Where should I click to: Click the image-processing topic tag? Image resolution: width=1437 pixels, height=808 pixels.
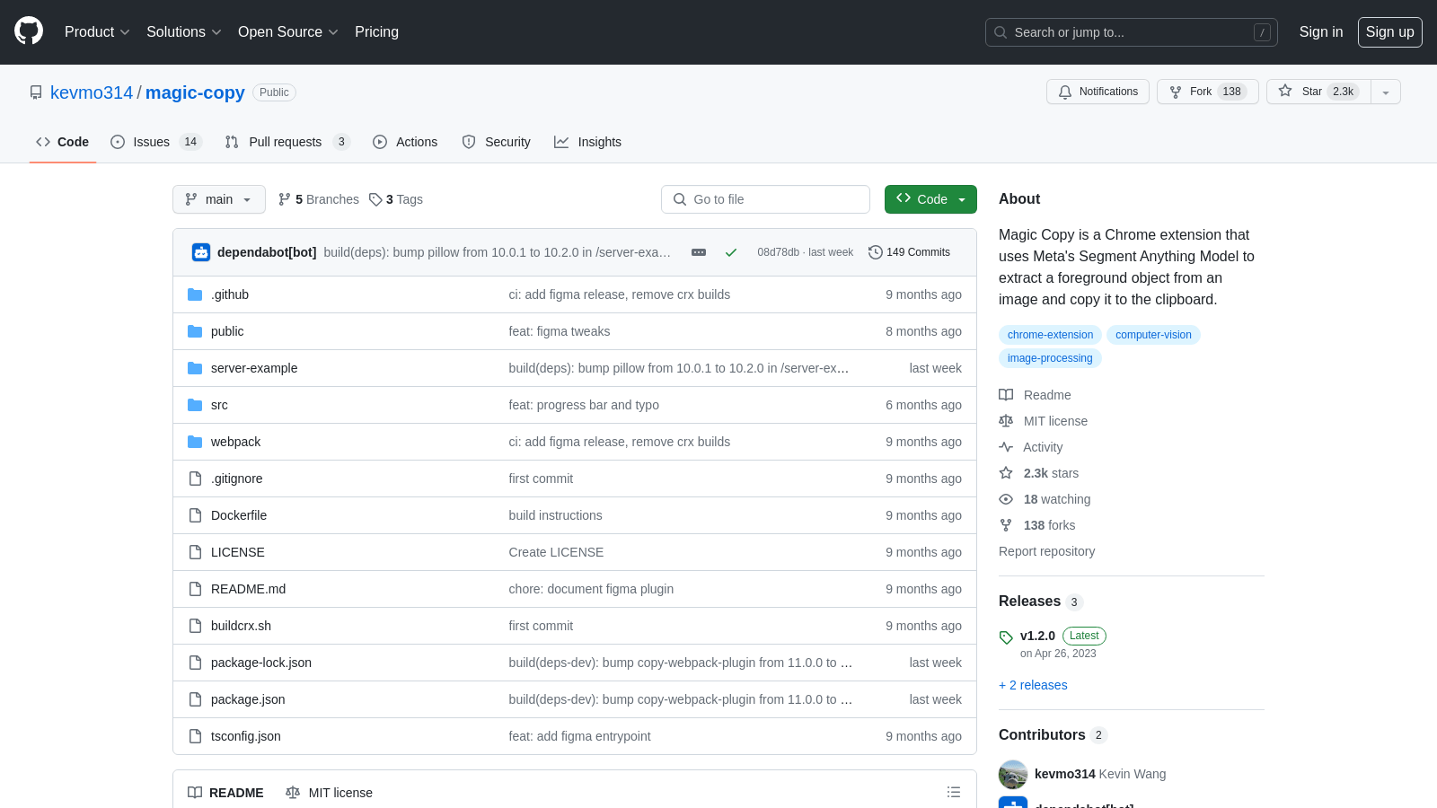click(x=1050, y=358)
